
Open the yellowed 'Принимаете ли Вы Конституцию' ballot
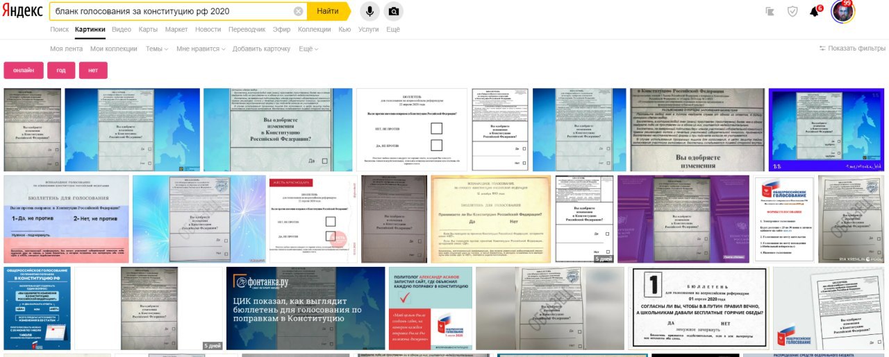coord(491,219)
